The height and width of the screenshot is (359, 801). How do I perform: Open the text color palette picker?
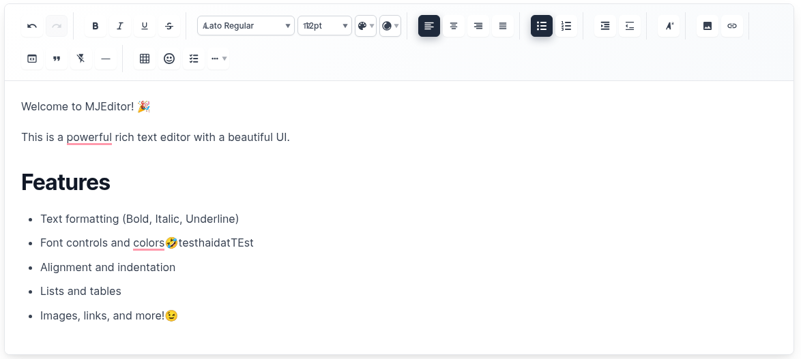coord(366,26)
